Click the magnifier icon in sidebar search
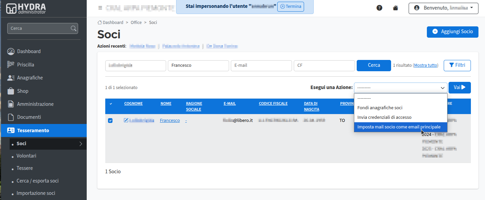This screenshot has height=200, width=485. point(73,28)
